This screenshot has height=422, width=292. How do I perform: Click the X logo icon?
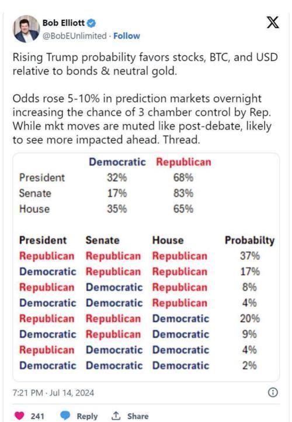273,22
